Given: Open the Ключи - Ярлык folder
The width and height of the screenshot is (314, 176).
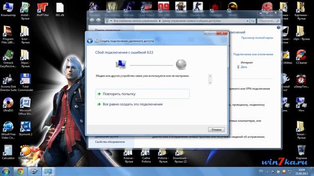Looking at the screenshot, I should [x=129, y=156].
